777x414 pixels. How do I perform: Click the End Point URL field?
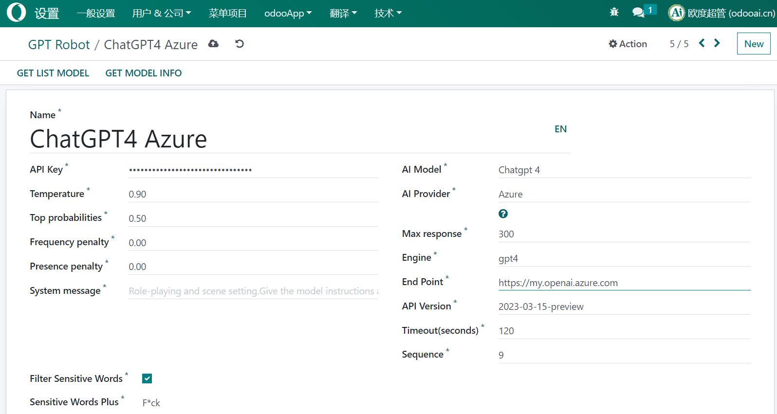click(x=623, y=283)
